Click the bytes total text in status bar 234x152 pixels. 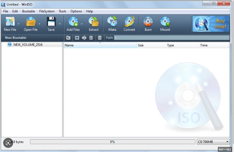coord(18,142)
